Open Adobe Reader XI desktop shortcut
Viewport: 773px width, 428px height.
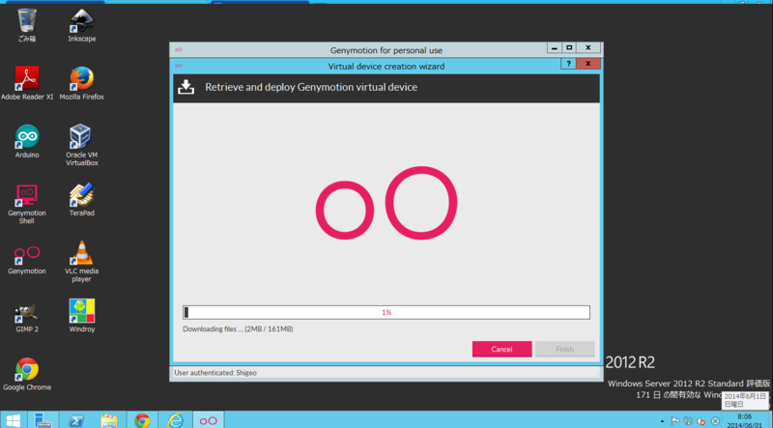[27, 83]
